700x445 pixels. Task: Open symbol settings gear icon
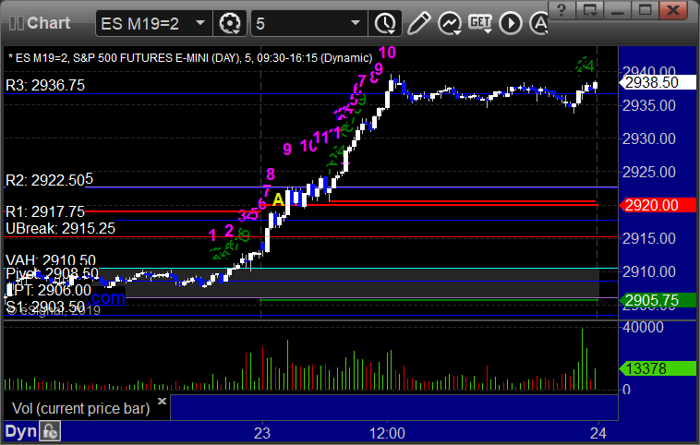231,21
